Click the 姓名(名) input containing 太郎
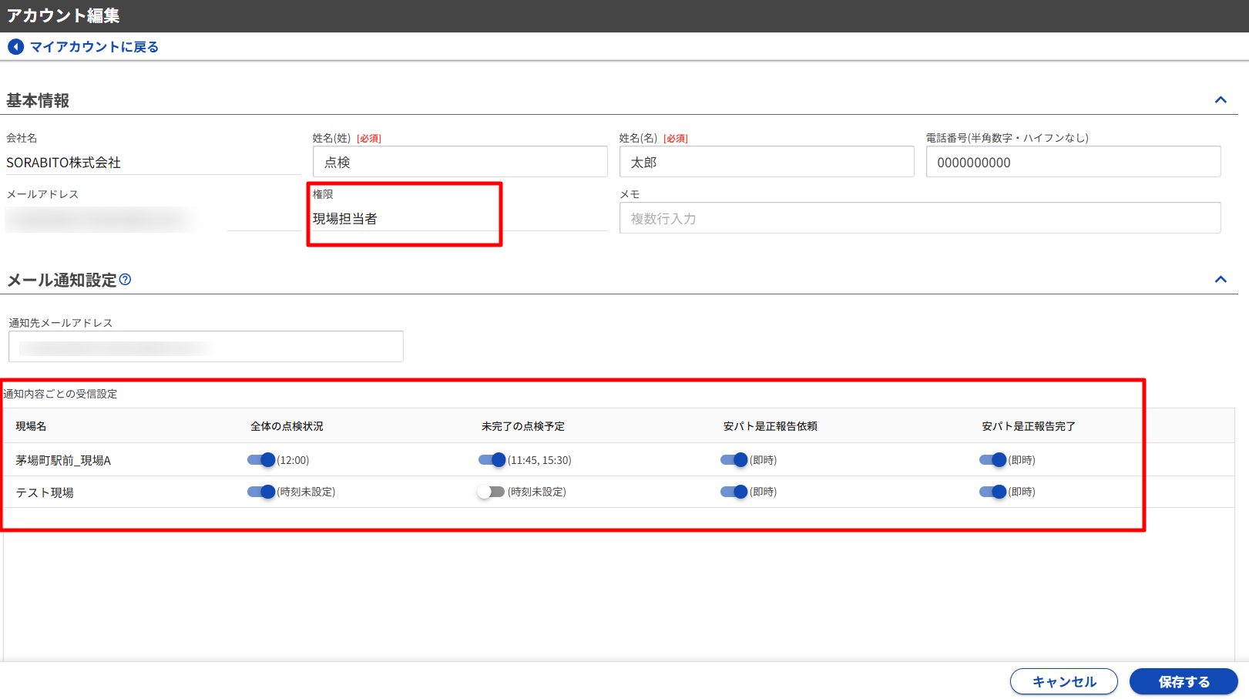The width and height of the screenshot is (1249, 699). (x=766, y=163)
